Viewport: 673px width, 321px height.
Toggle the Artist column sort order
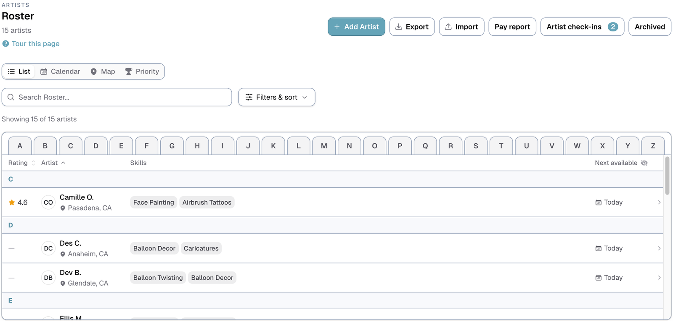(x=53, y=163)
